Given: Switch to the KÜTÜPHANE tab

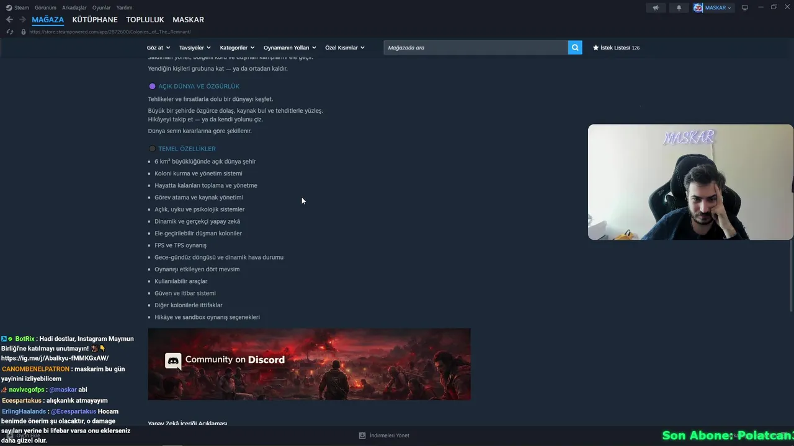Looking at the screenshot, I should (95, 20).
